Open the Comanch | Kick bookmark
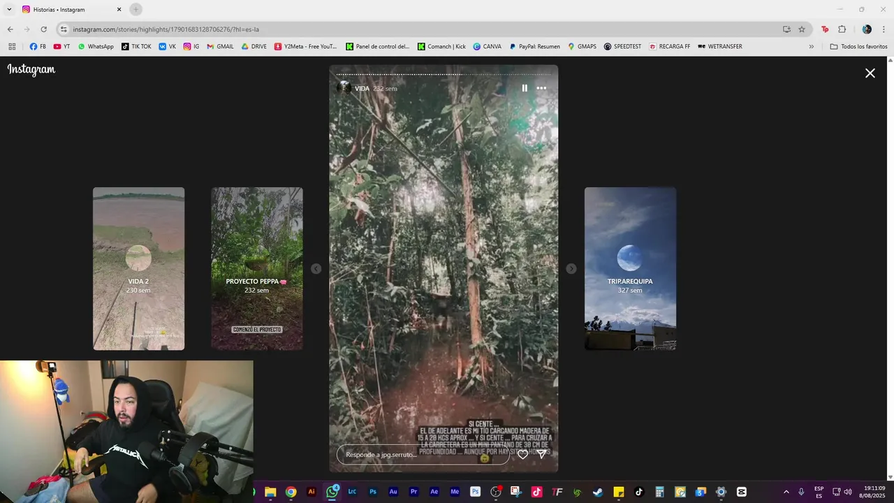This screenshot has height=503, width=894. pyautogui.click(x=441, y=47)
